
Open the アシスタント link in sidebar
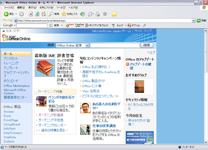pos(11,59)
